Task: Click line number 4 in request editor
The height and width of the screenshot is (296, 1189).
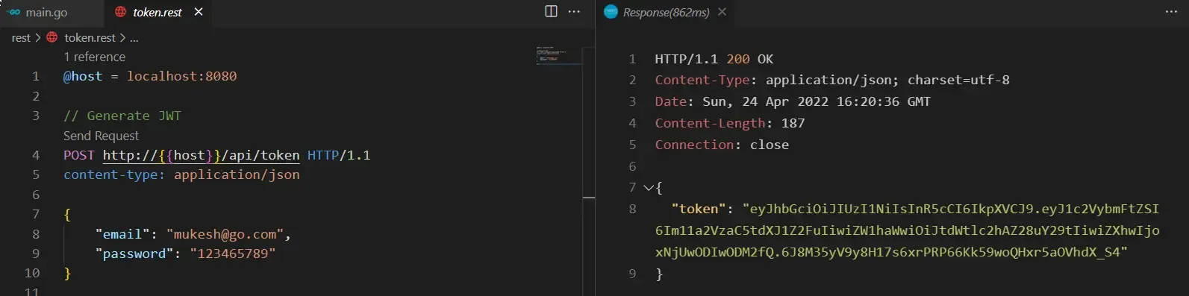Action: (35, 155)
